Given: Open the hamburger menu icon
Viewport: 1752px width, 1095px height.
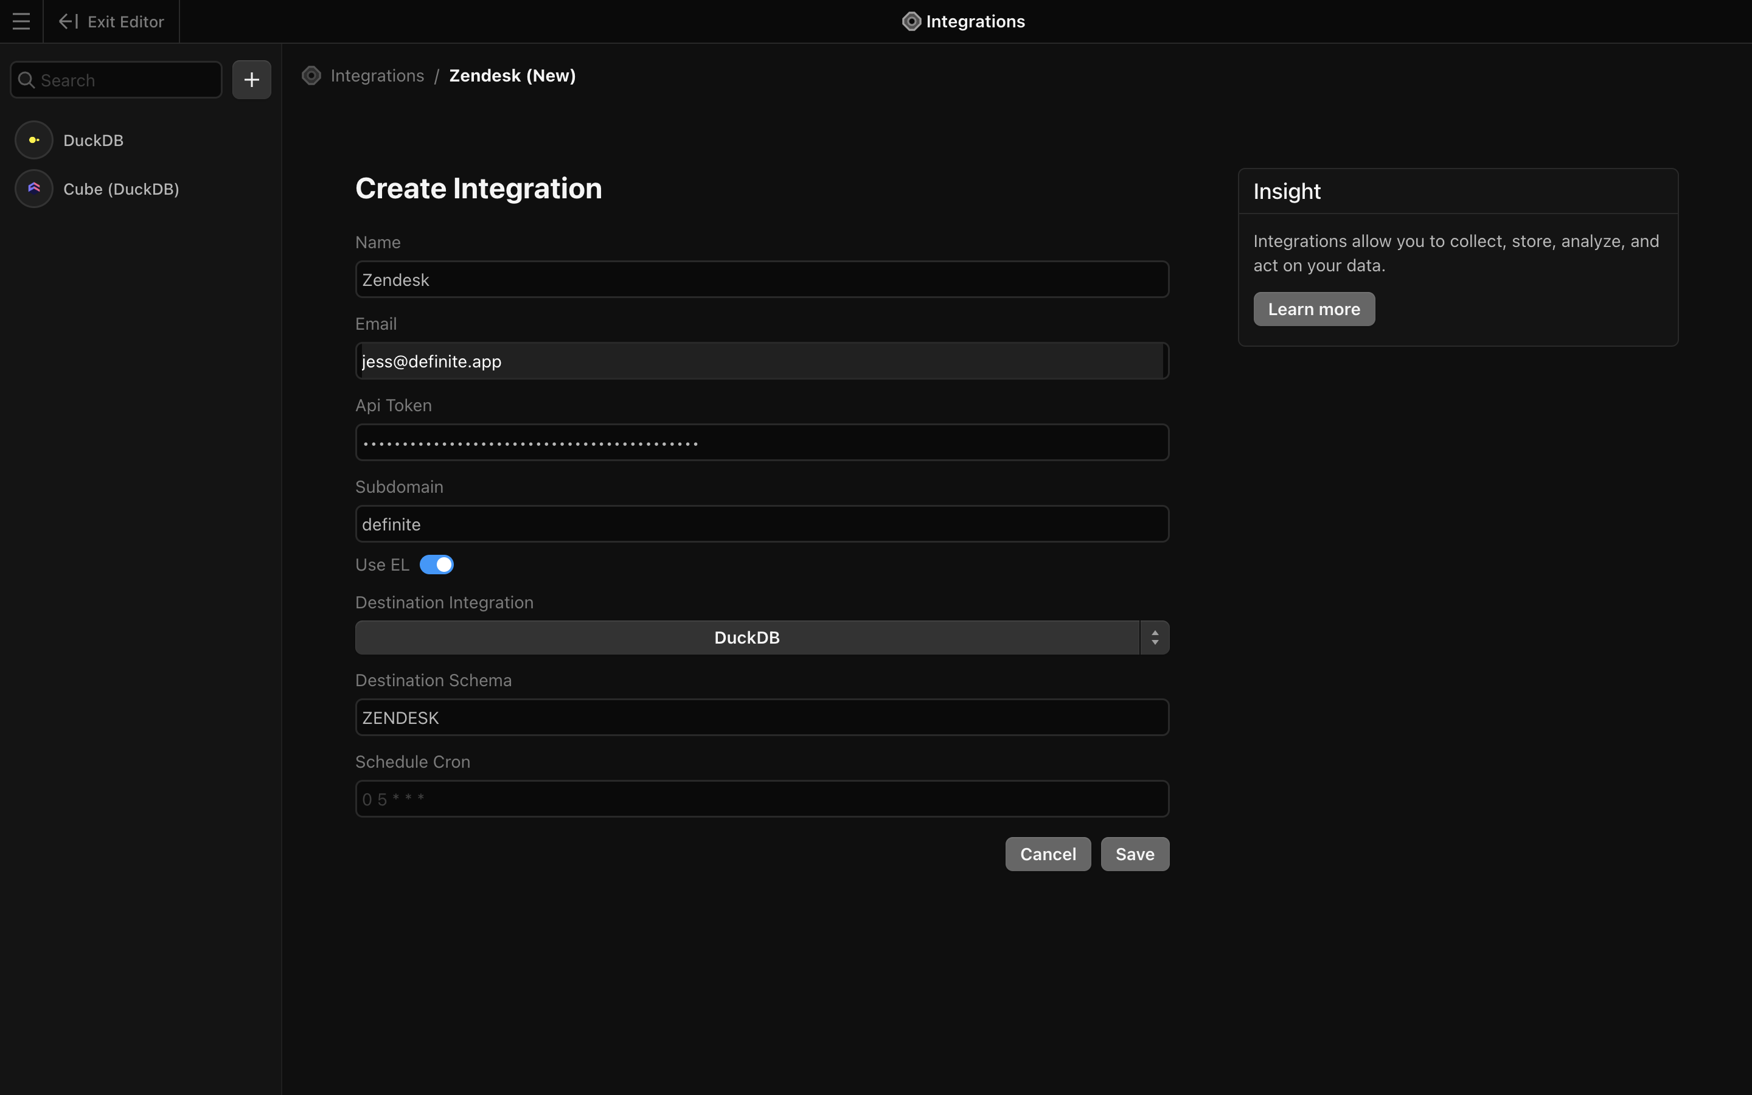Looking at the screenshot, I should pos(21,22).
